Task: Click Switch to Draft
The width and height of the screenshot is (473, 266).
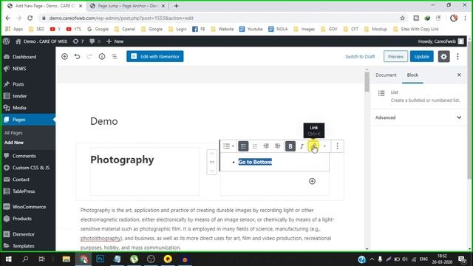Action: coord(360,56)
